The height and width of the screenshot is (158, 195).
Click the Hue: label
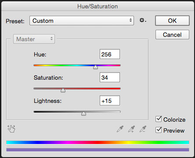(x=40, y=54)
